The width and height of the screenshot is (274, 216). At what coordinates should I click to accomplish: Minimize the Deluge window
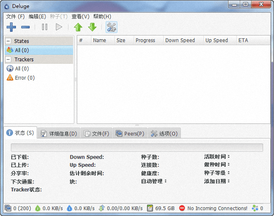pyautogui.click(x=234, y=5)
